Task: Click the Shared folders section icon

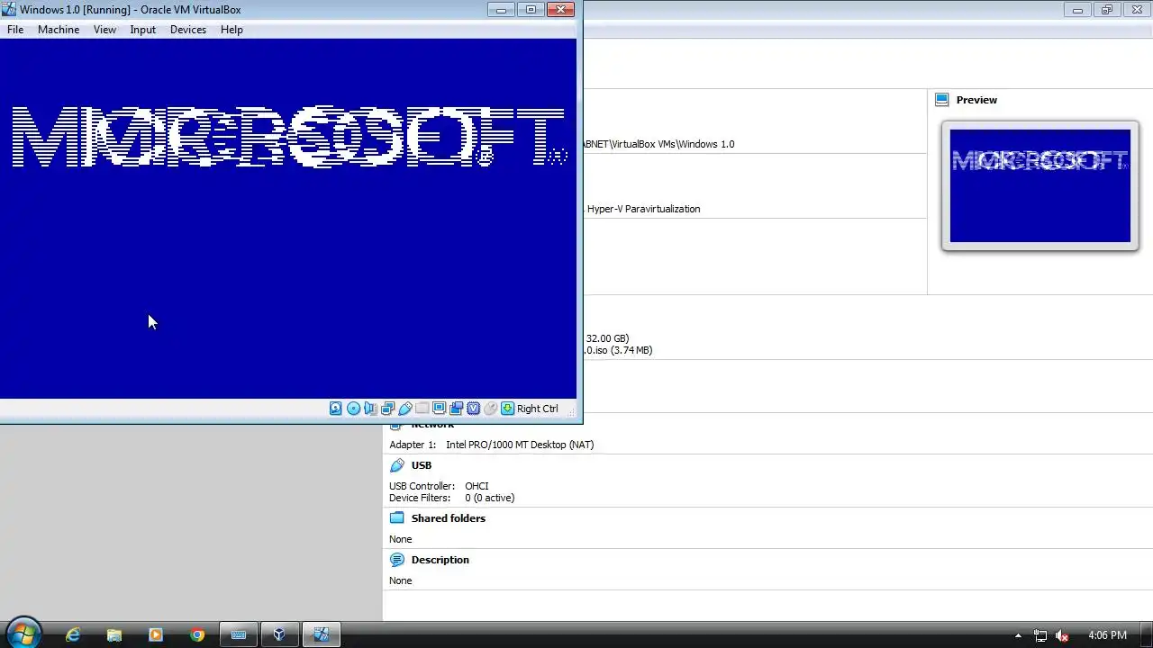Action: click(x=397, y=518)
